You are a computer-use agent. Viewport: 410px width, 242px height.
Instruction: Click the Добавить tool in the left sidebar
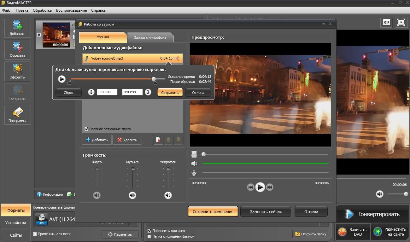18,28
